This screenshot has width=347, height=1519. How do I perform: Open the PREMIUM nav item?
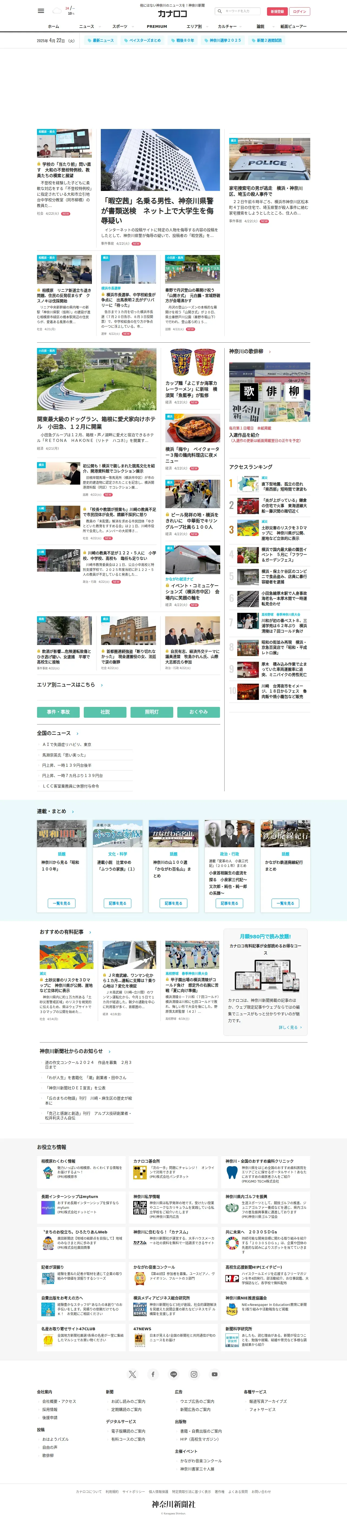click(x=157, y=27)
